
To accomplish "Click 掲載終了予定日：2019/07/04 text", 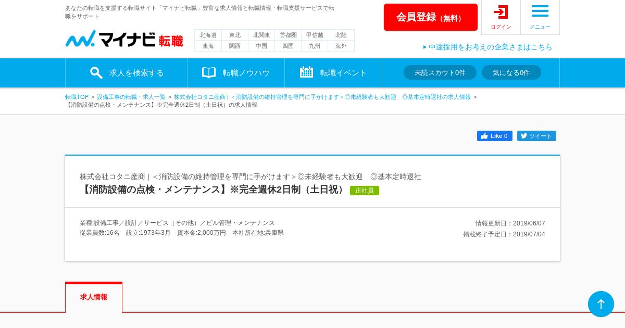I will tap(504, 234).
